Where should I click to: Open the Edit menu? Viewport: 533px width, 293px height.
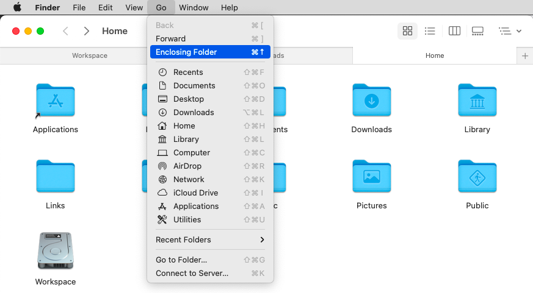pyautogui.click(x=106, y=7)
